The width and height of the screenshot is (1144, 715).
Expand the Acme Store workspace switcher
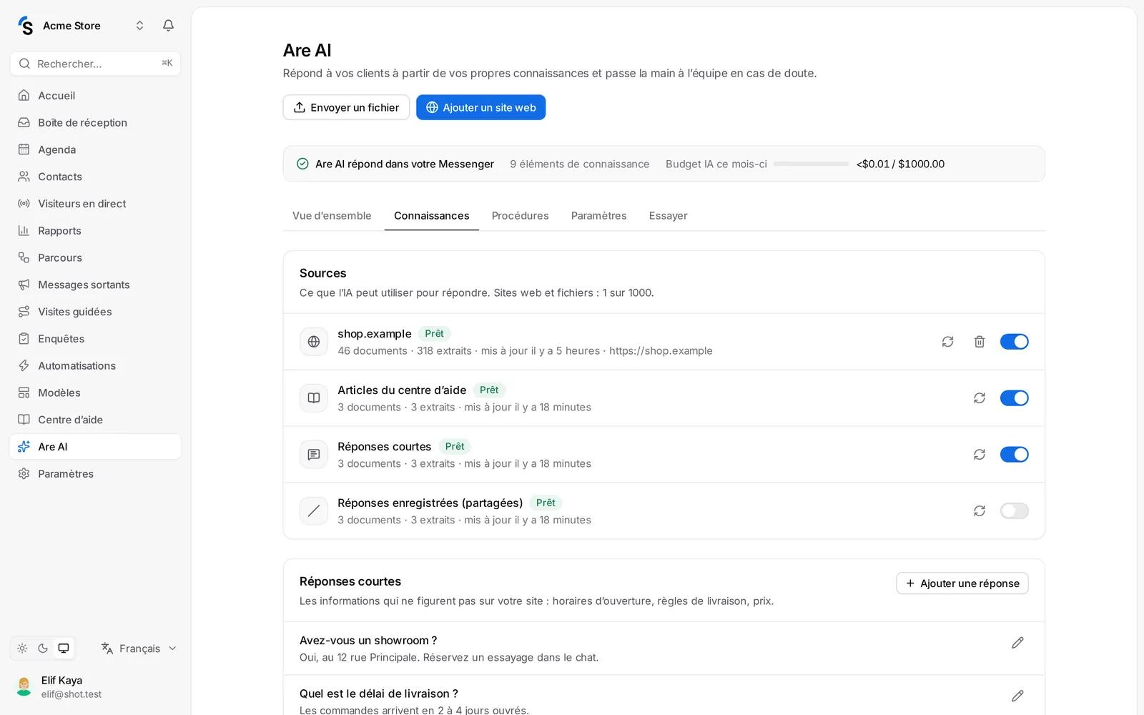coord(139,26)
